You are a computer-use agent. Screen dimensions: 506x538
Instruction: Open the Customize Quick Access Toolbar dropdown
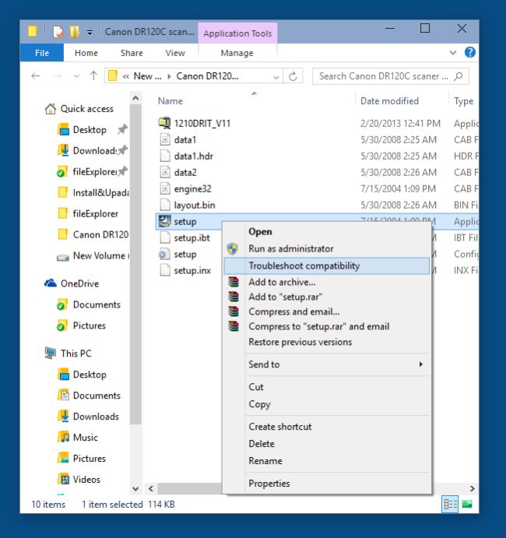(x=90, y=33)
